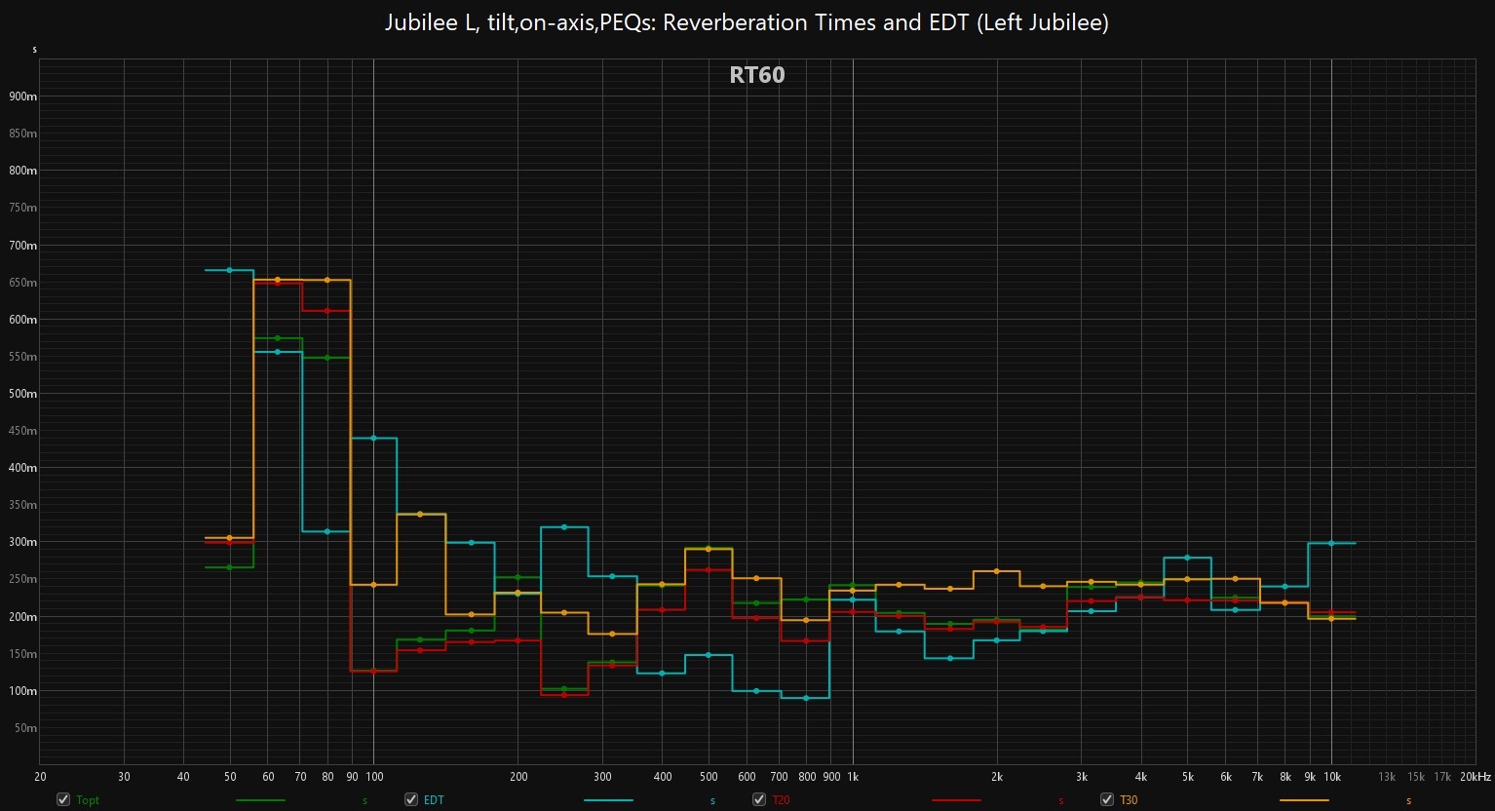Uncheck the Topt trace checkbox

63,799
